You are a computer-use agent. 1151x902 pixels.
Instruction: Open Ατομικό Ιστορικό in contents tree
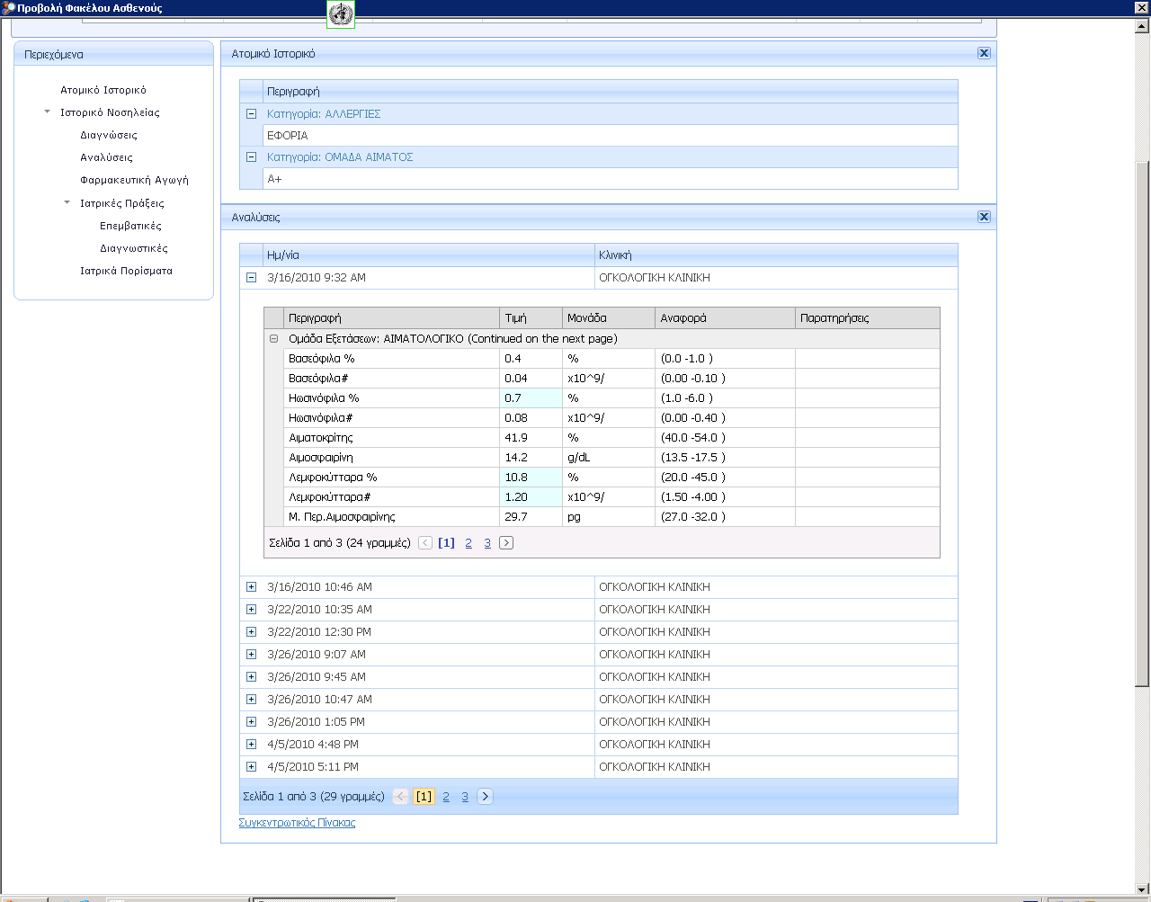(103, 90)
